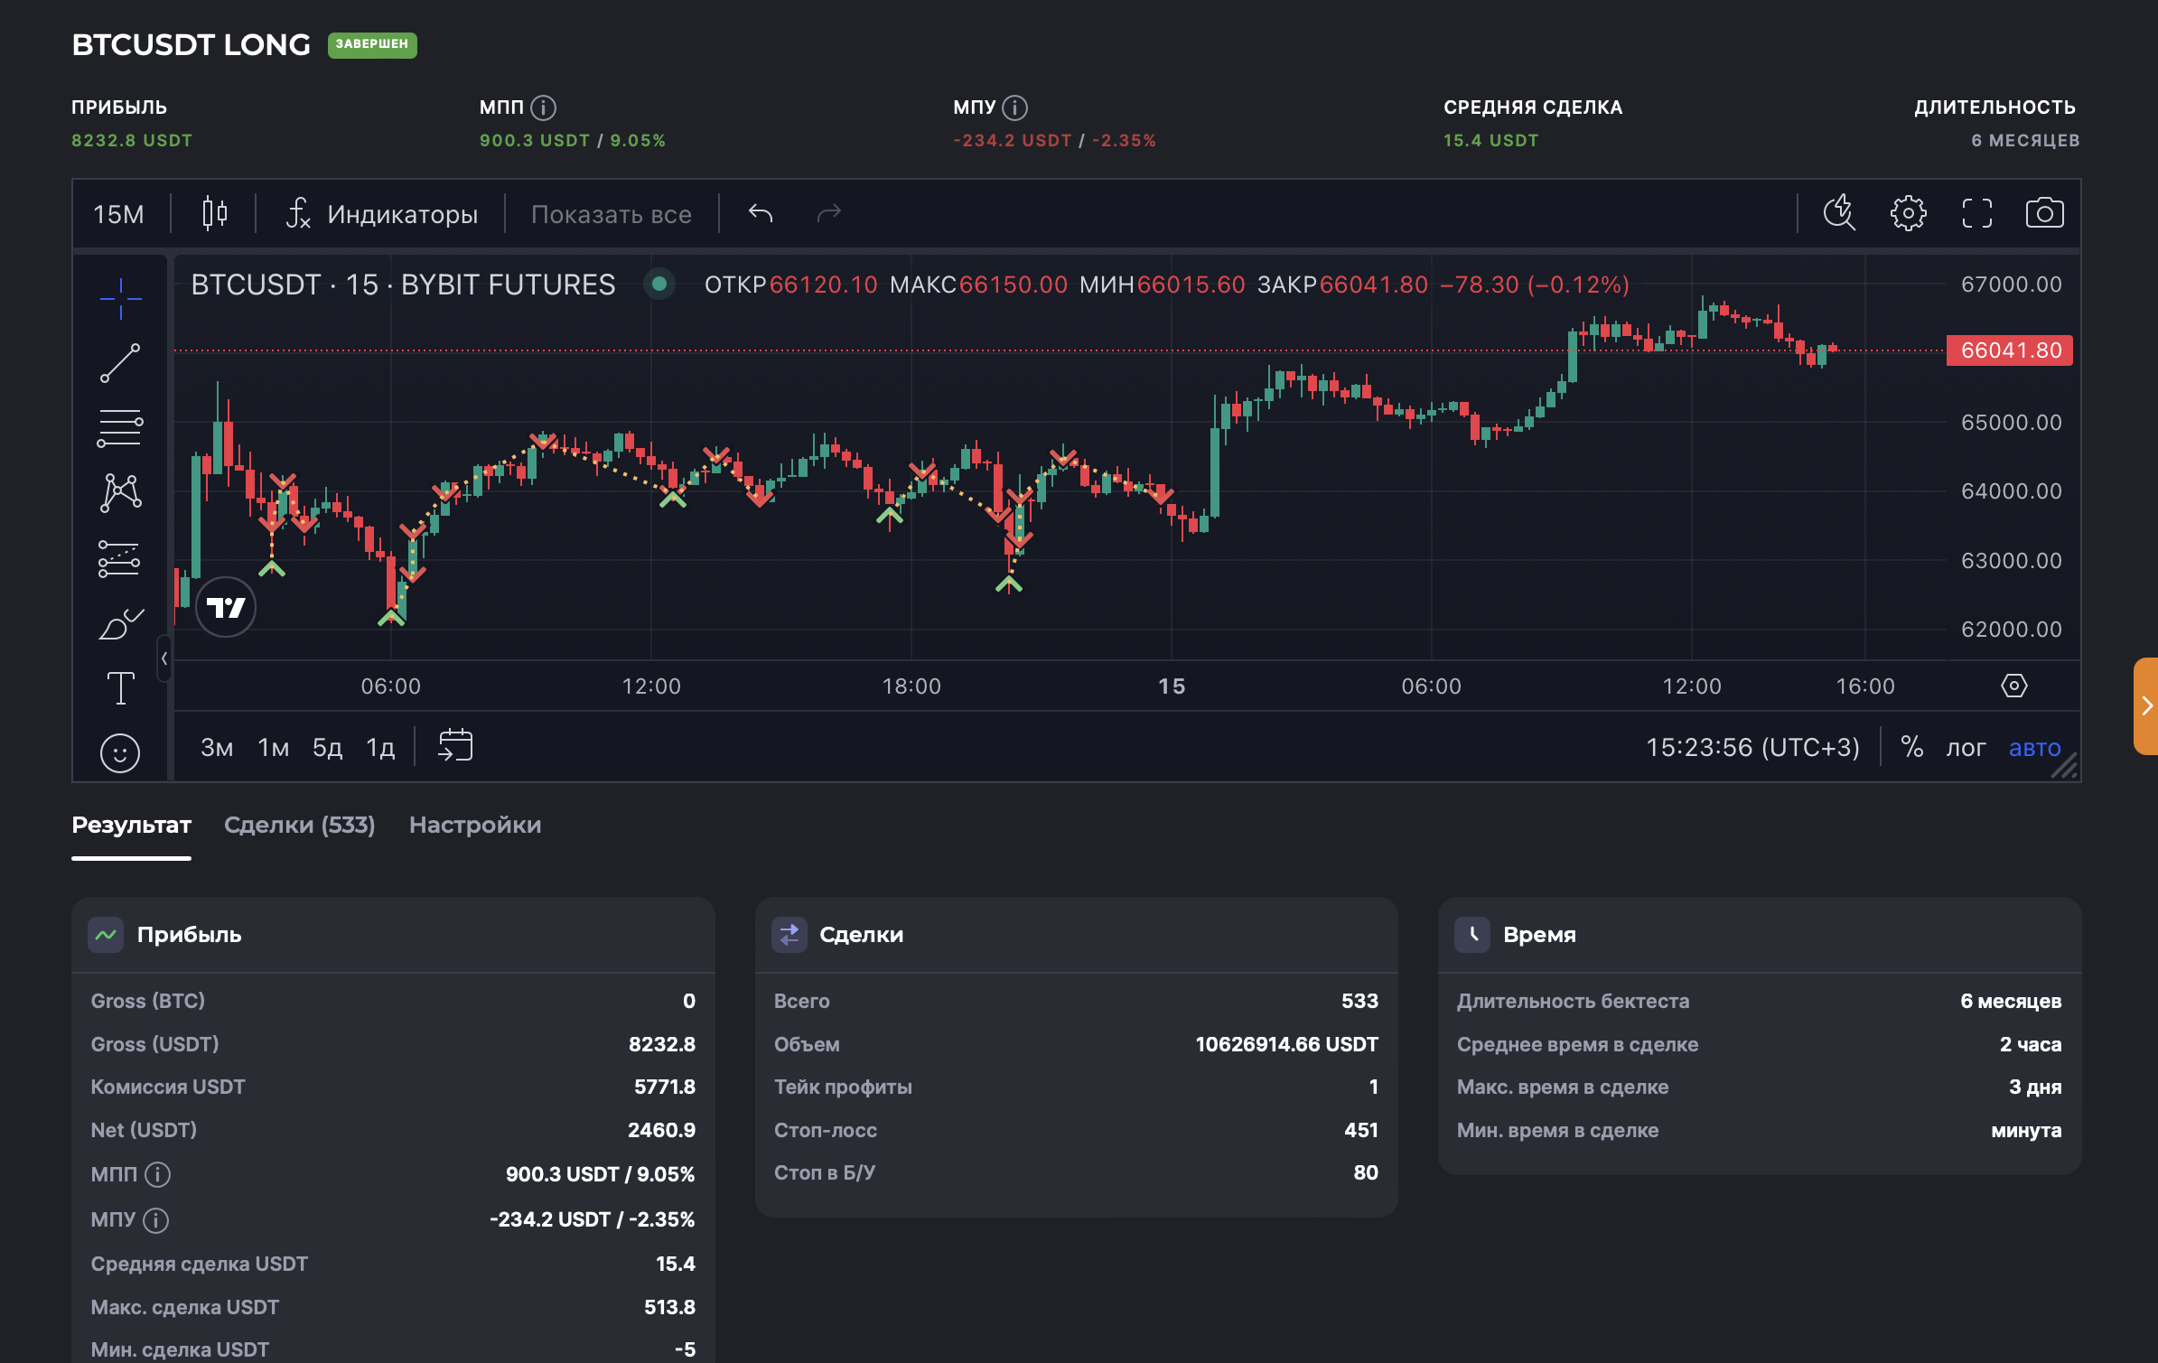Screen dimensions: 2158x1363
Task: Open go-to-date with the calendar icon
Action: tap(455, 745)
